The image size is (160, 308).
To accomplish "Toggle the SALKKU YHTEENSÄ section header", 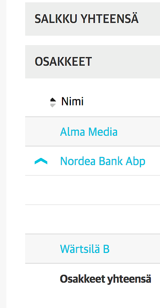I will (93, 19).
